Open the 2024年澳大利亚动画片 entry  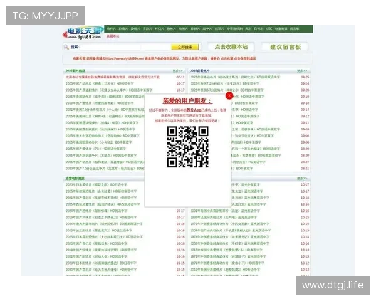click(104, 224)
